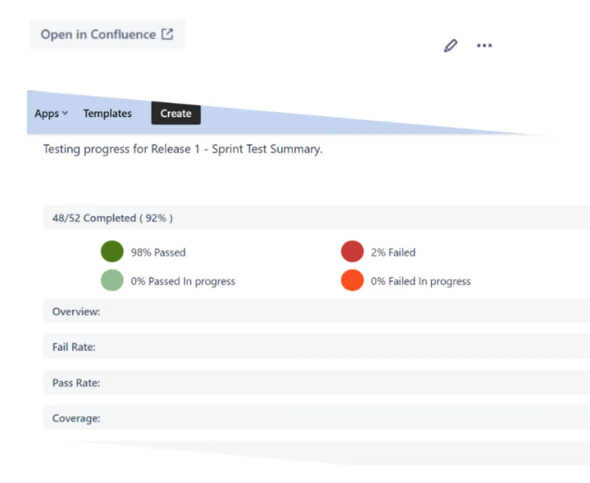Expand the Coverage section

pos(76,418)
